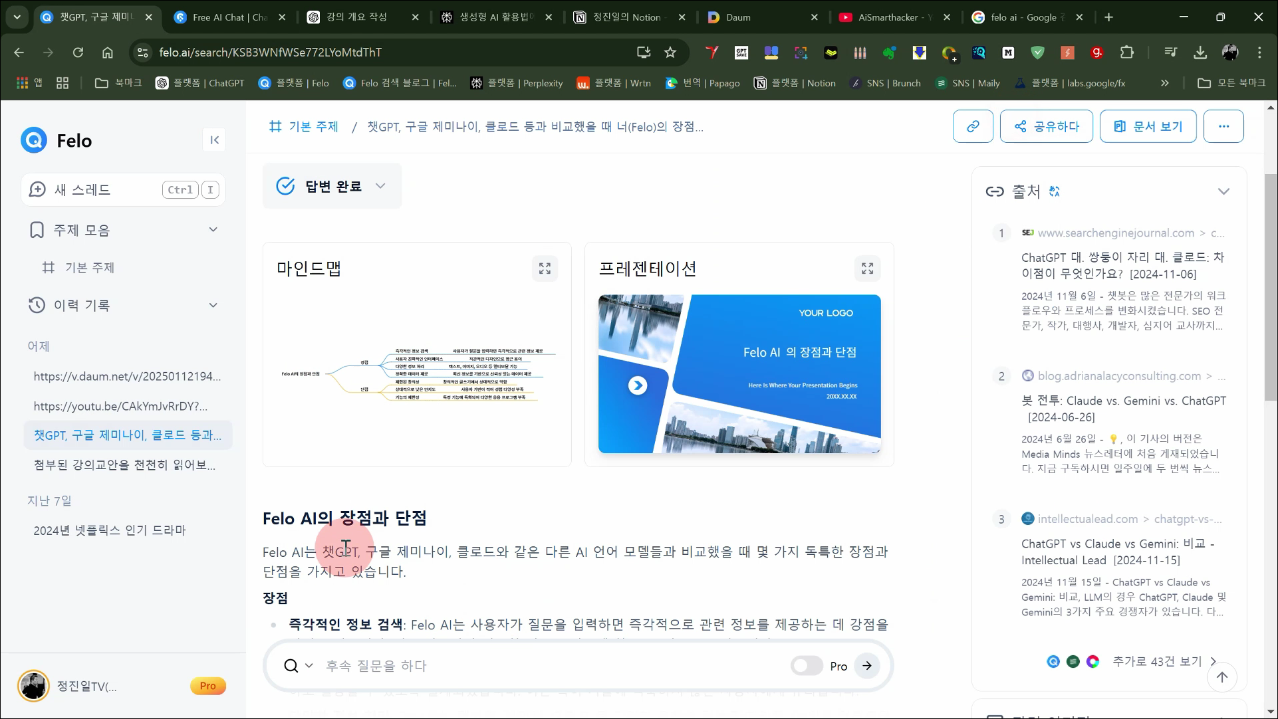Open the 기본 주제 topic item
Screen dimensions: 1278x719
(x=90, y=267)
